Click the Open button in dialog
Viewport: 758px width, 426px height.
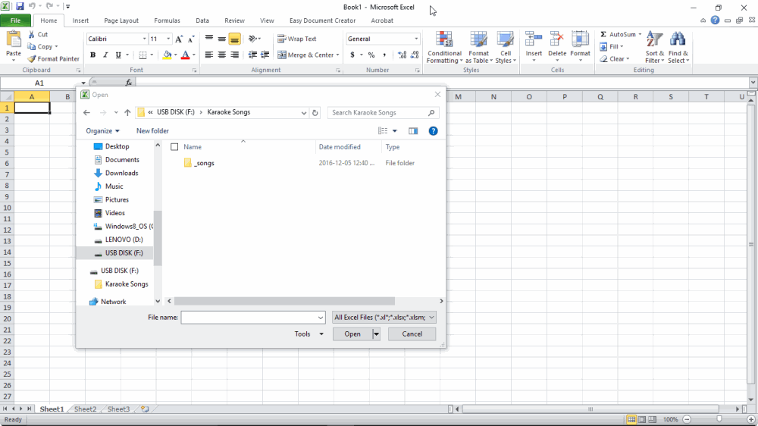click(x=352, y=334)
